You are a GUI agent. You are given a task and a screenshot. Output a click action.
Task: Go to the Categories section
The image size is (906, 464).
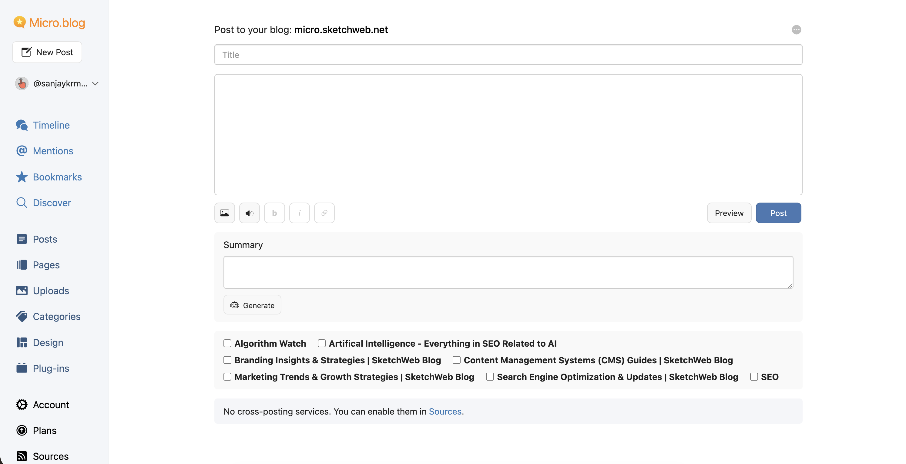[56, 317]
